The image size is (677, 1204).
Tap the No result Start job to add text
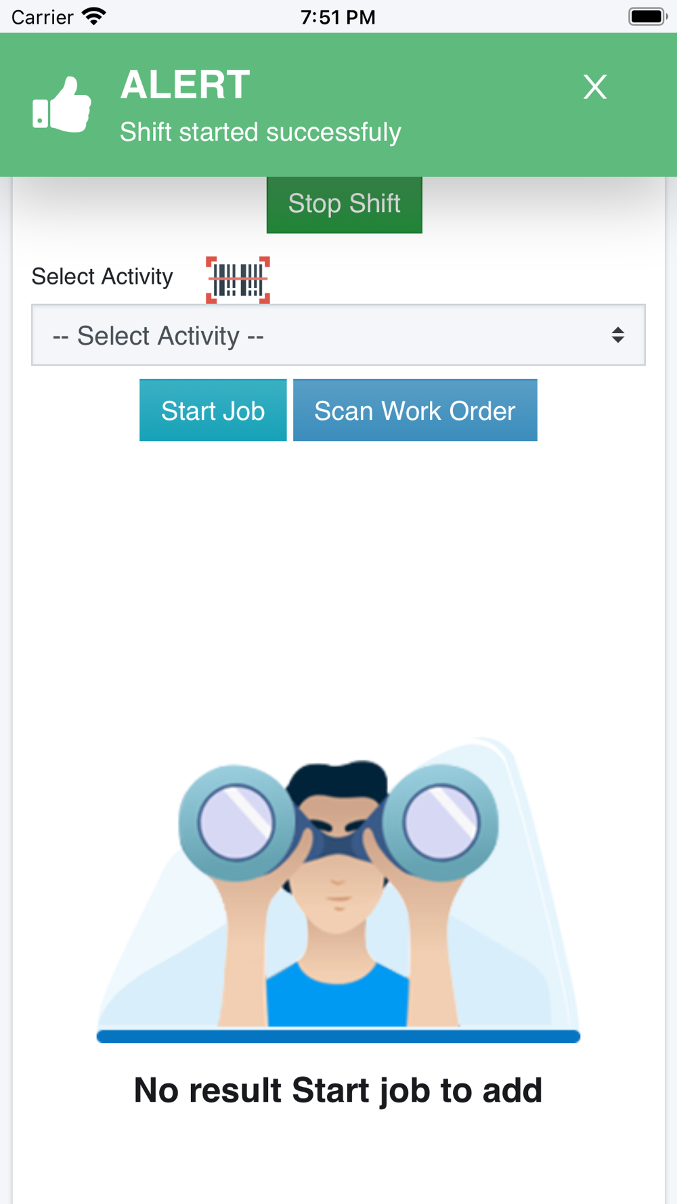click(x=338, y=1090)
